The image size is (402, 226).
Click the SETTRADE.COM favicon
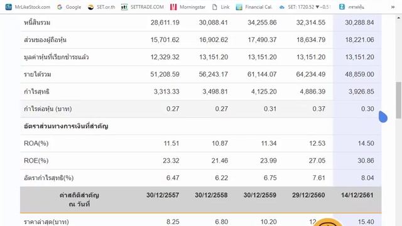124,7
